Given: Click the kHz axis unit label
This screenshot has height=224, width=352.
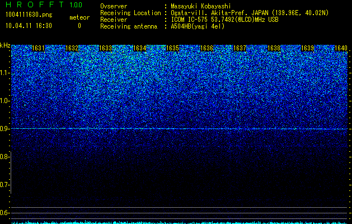Looking at the screenshot, I should pyautogui.click(x=5, y=45).
